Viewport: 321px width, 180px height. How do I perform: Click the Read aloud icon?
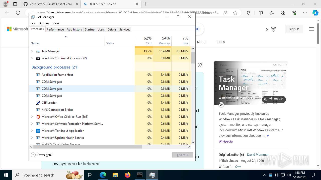click(x=225, y=13)
